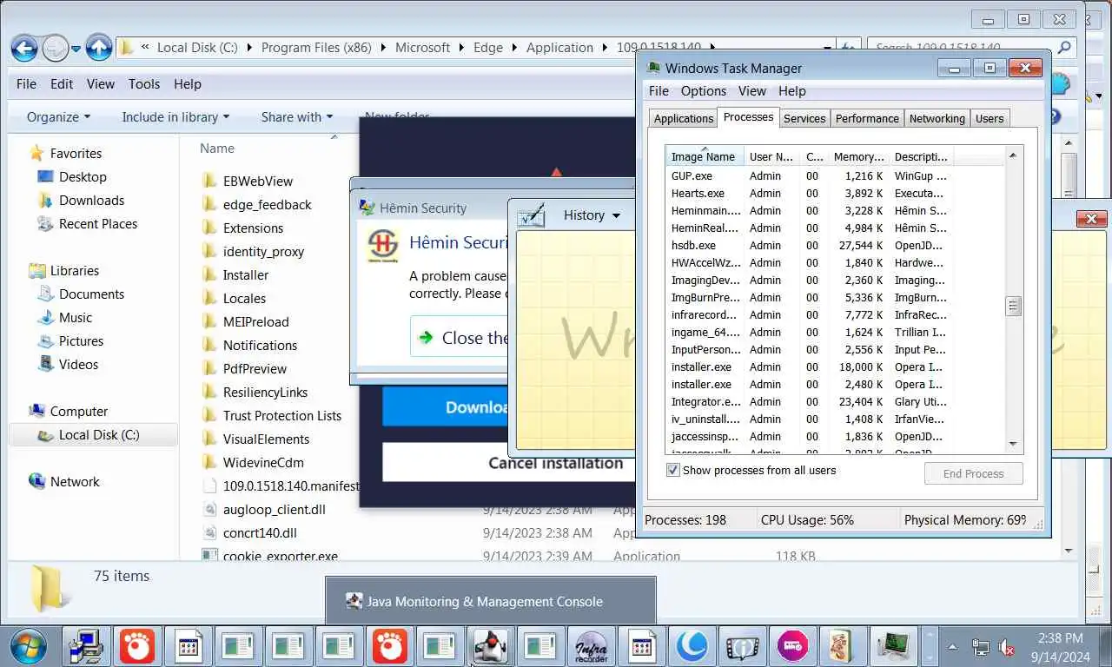Image resolution: width=1112 pixels, height=667 pixels.
Task: Click the Libraries icon in navigation pane
Action: 36,270
